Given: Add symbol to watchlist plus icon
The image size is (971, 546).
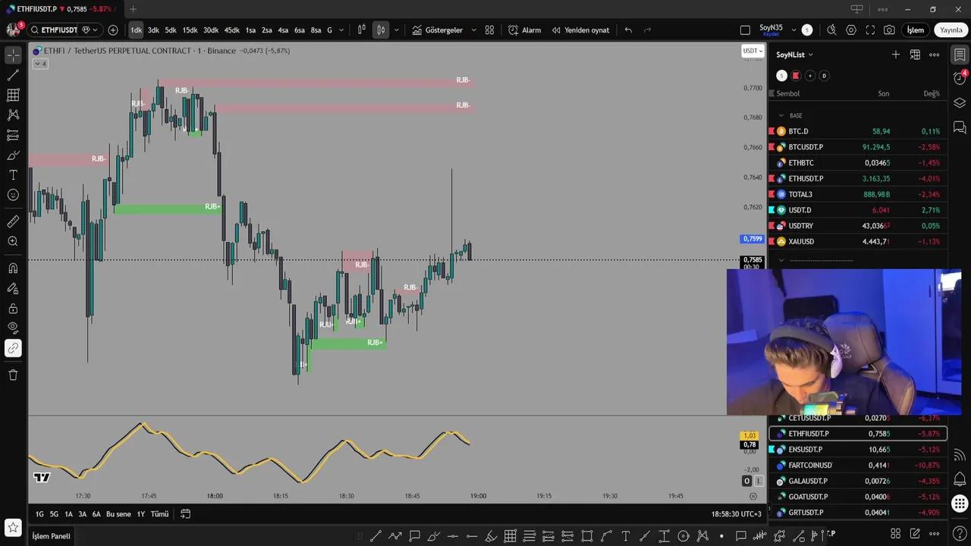Looking at the screenshot, I should pyautogui.click(x=896, y=55).
